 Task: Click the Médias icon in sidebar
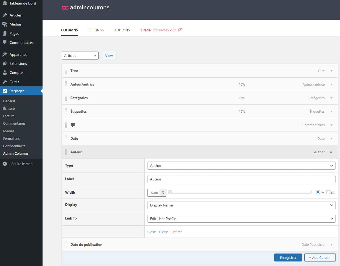coord(5,24)
